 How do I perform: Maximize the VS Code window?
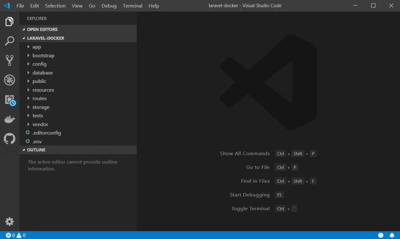373,5
